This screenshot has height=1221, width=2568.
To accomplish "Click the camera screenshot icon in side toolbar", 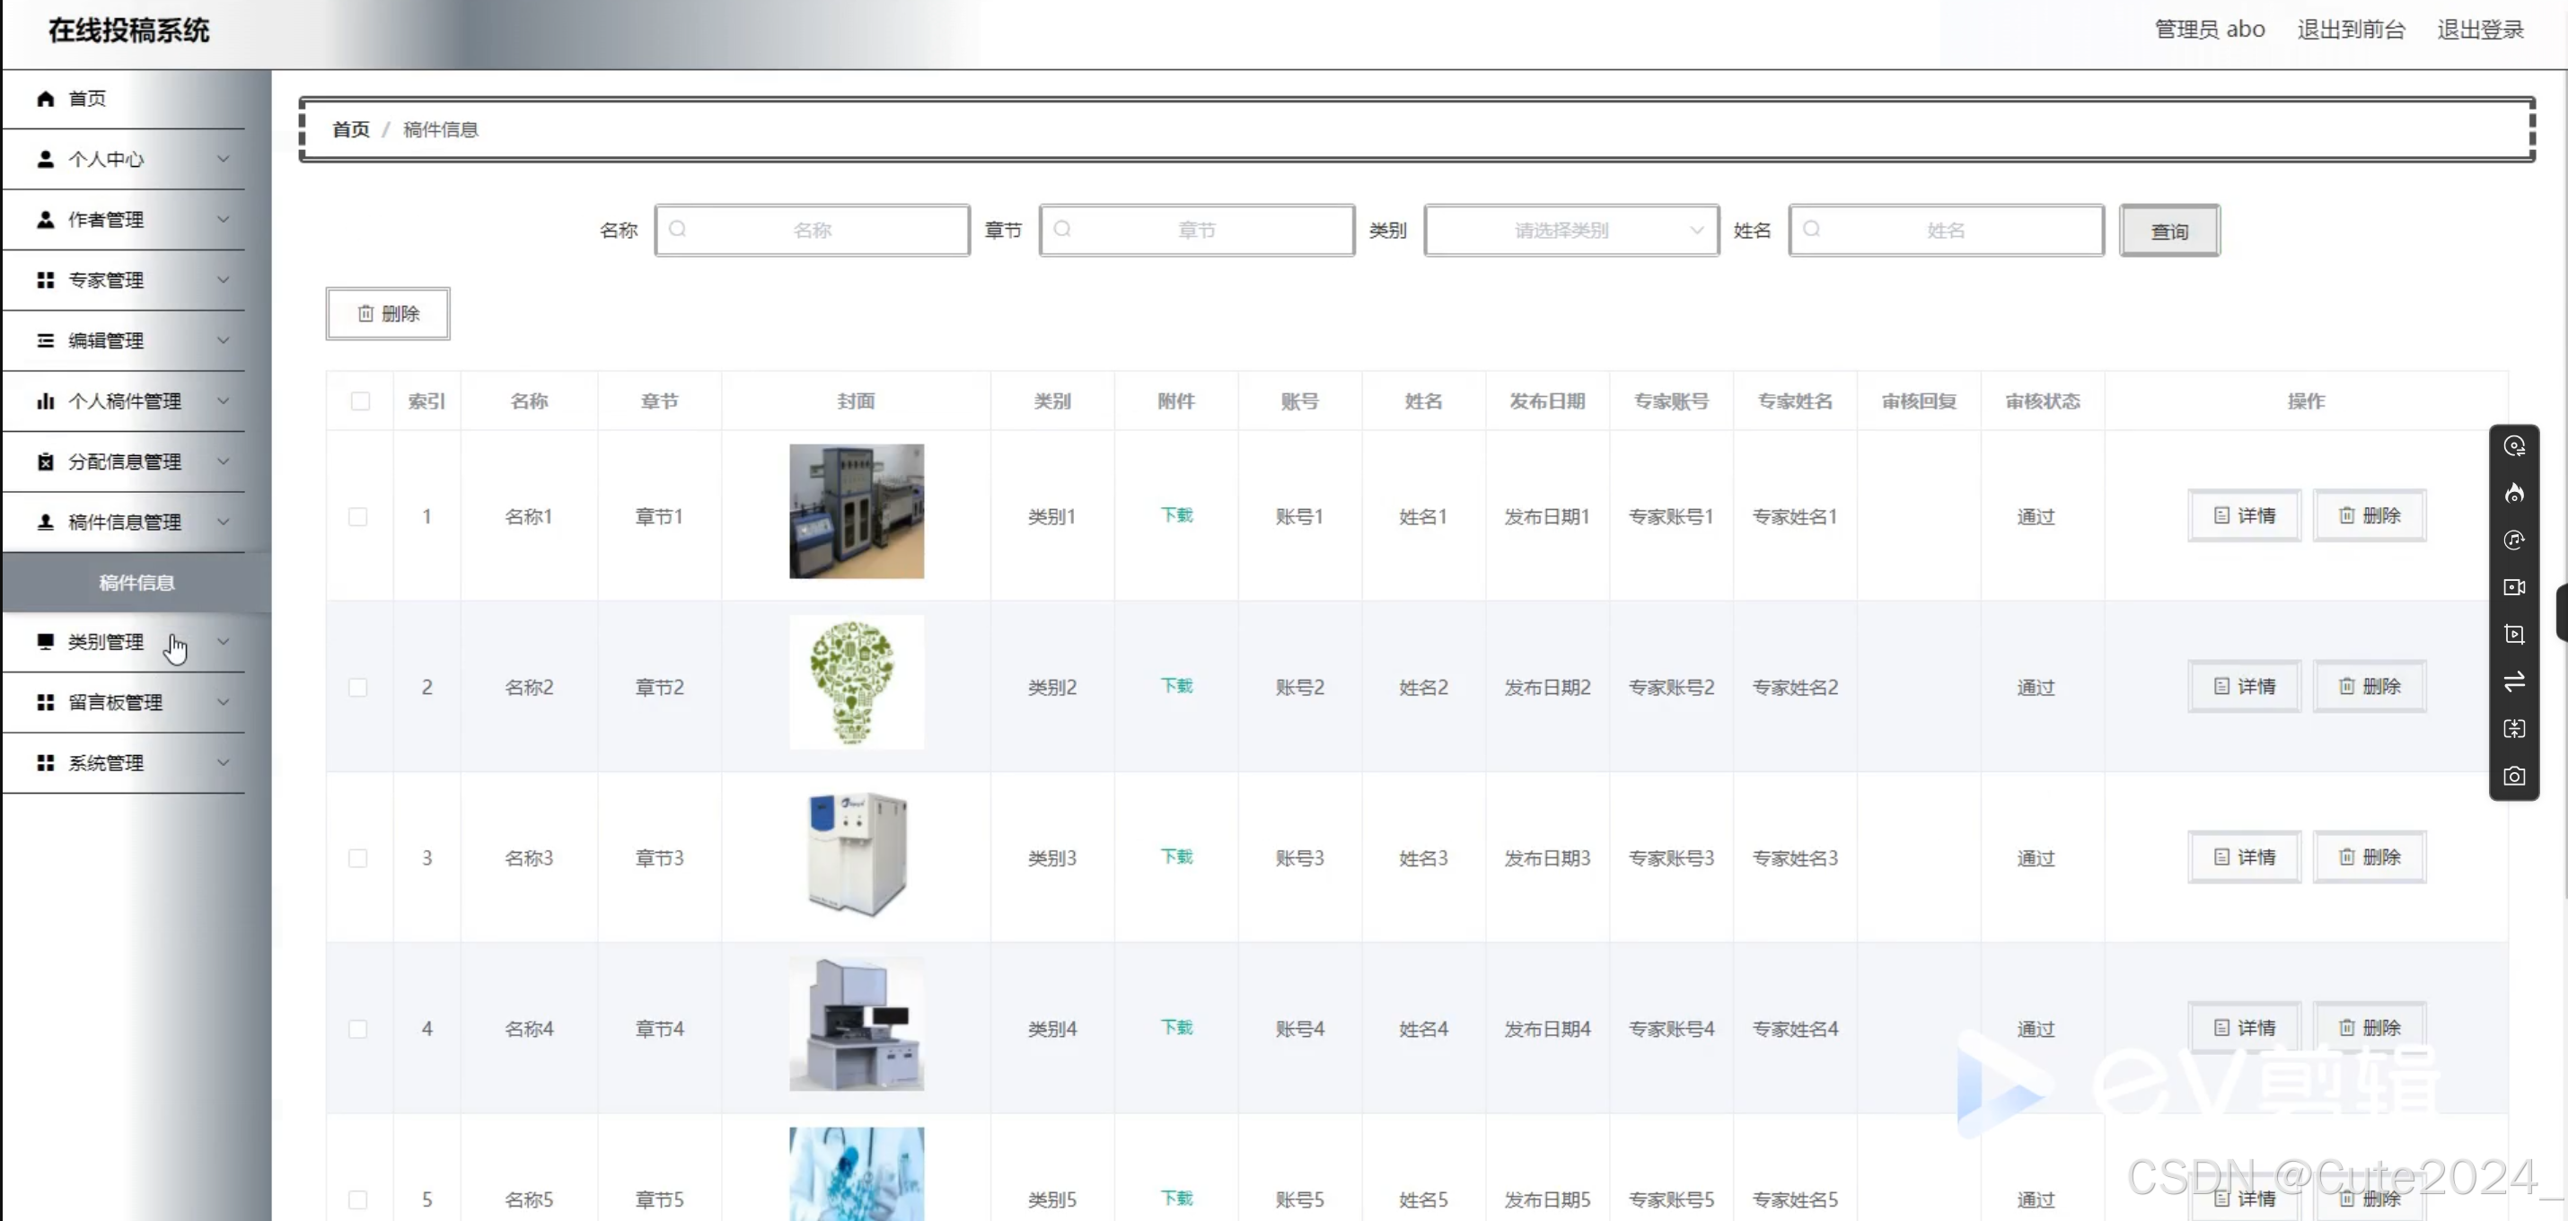I will [2513, 776].
